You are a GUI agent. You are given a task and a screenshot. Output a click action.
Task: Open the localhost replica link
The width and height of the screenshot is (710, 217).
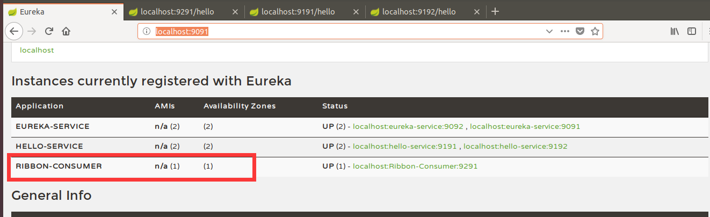37,50
